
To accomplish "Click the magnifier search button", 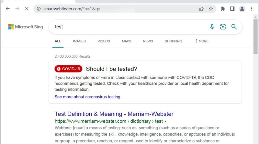I will 234,27.
